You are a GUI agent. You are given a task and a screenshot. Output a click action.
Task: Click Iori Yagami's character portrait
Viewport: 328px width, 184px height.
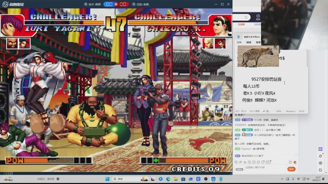[x=11, y=26]
